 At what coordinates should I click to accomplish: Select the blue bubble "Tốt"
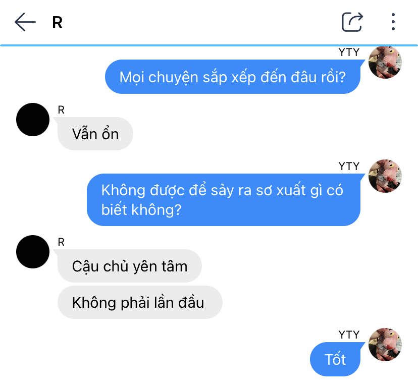pyautogui.click(x=335, y=359)
